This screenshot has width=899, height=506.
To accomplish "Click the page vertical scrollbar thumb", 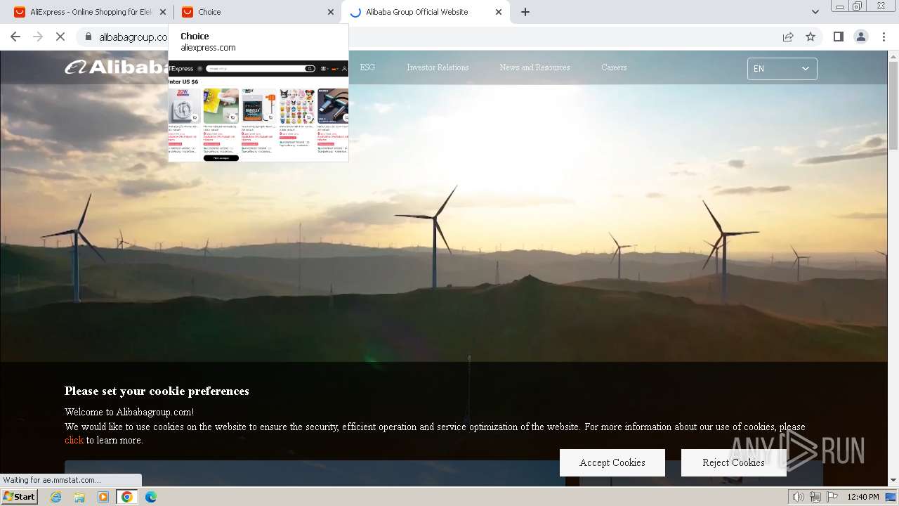I will click(893, 105).
